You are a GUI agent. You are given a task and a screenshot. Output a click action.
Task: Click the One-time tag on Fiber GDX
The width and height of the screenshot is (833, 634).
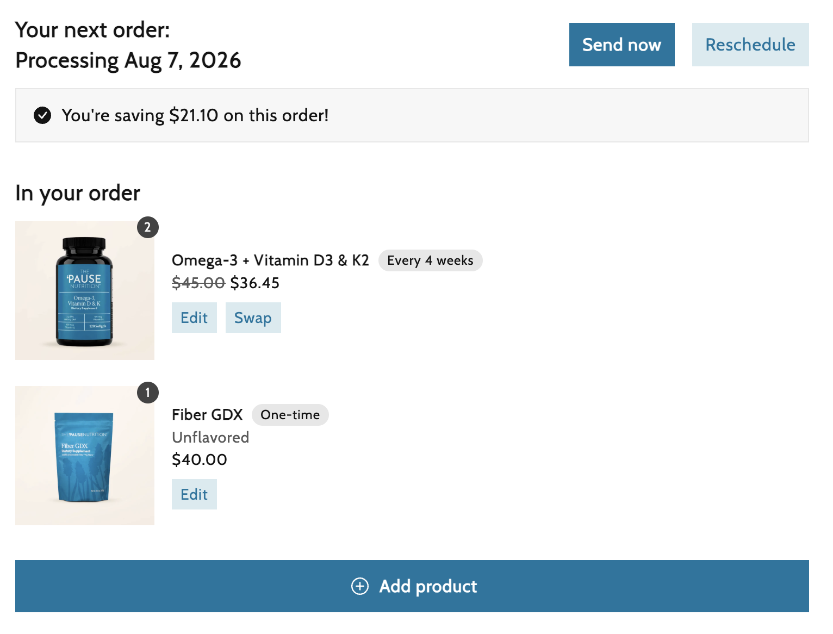click(x=290, y=415)
